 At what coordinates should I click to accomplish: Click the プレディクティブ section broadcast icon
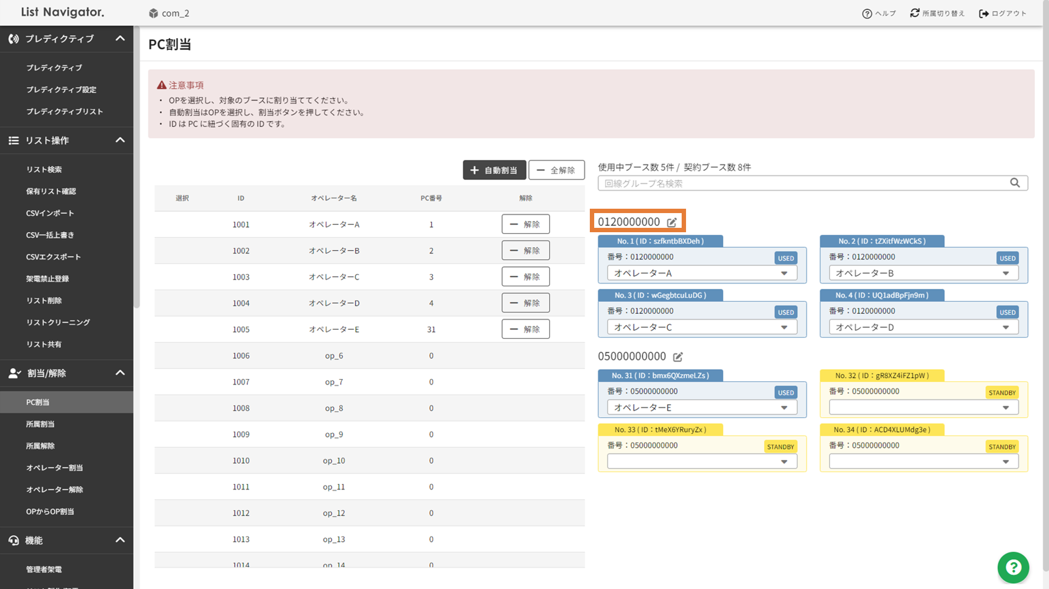[14, 39]
